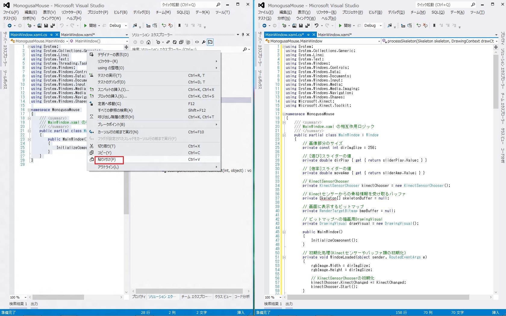
Task: Select 貼り付け(P) from the context menu
Action: click(107, 160)
